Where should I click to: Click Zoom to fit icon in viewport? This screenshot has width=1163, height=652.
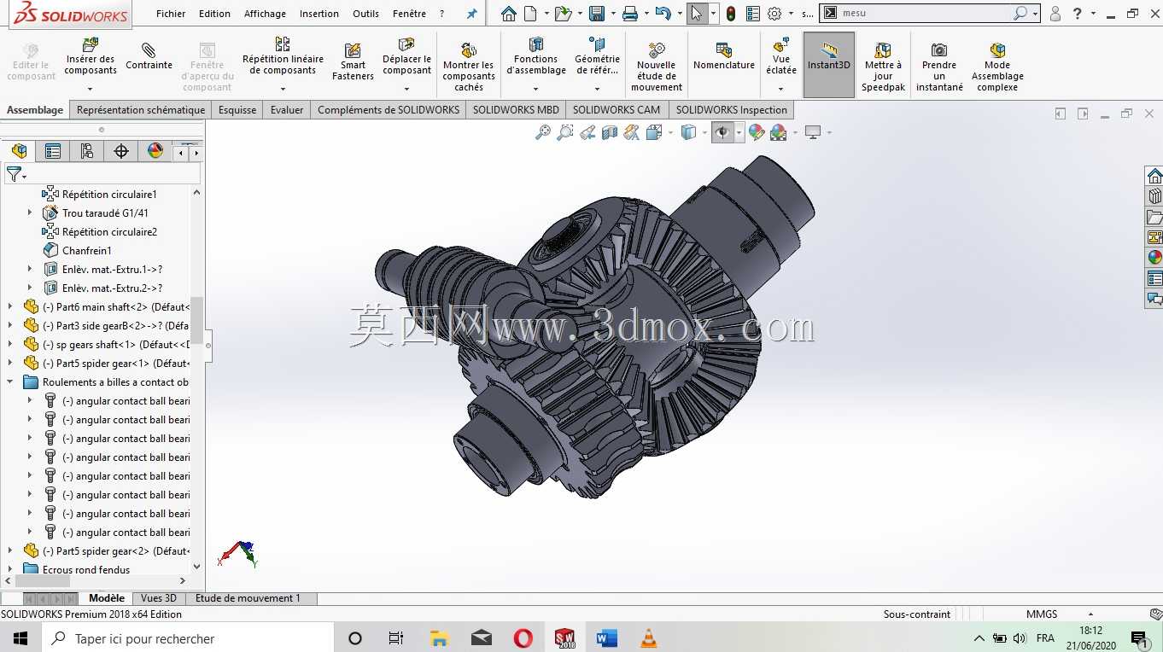click(542, 132)
